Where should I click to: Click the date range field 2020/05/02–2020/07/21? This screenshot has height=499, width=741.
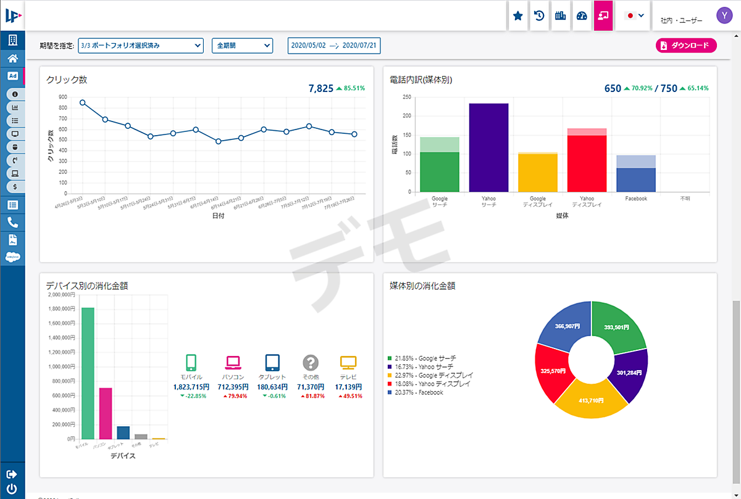click(x=334, y=46)
